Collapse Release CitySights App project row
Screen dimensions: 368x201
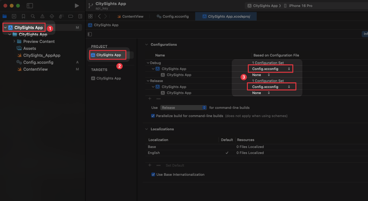pyautogui.click(x=153, y=87)
